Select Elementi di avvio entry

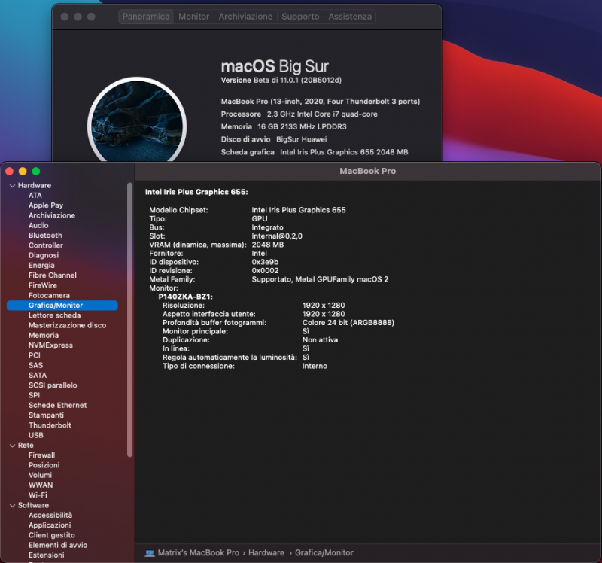tap(58, 545)
